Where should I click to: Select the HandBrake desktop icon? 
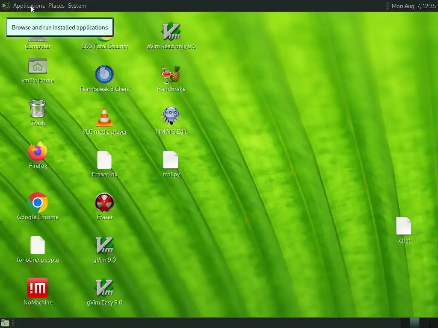click(171, 74)
